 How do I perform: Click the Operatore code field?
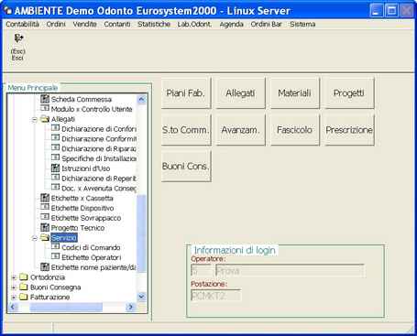pos(201,271)
